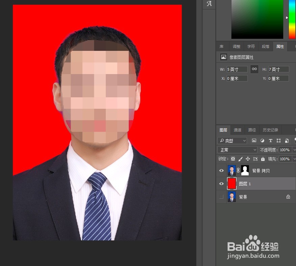Screen dimensions: 296x266
Task: Click the lock image pixels brush icon
Action: (x=241, y=159)
